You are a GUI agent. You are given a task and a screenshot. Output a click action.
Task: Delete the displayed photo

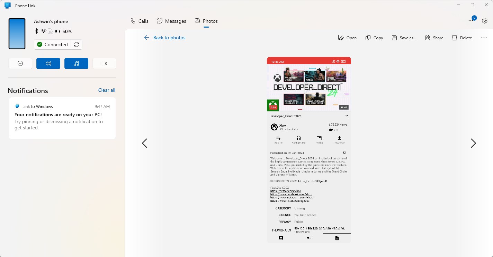(x=455, y=38)
